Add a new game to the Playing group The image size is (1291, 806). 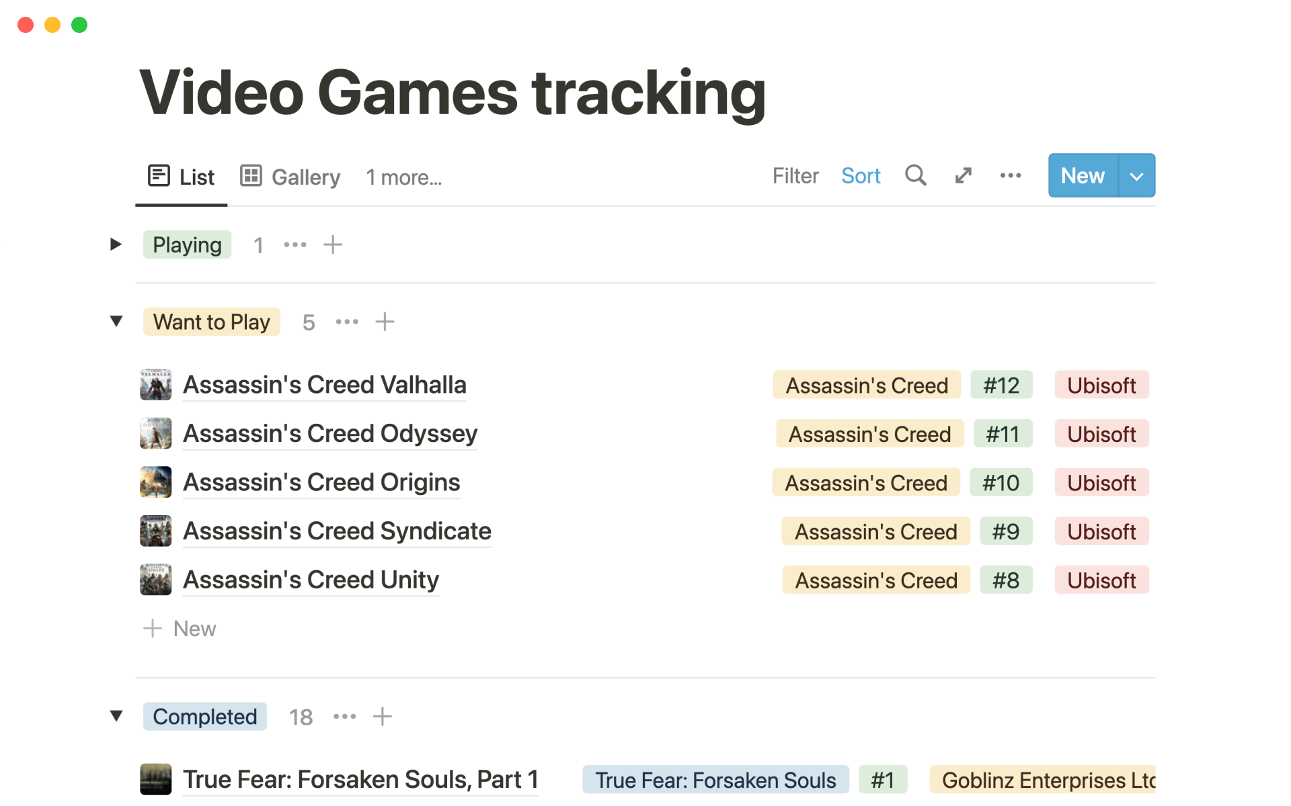(x=332, y=244)
